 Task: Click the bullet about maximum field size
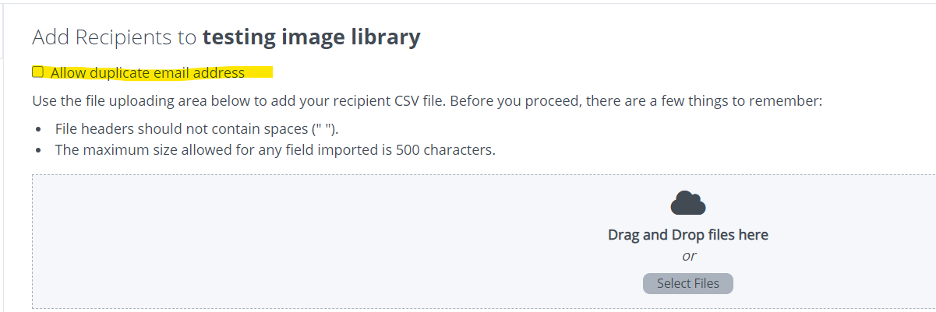(x=275, y=150)
